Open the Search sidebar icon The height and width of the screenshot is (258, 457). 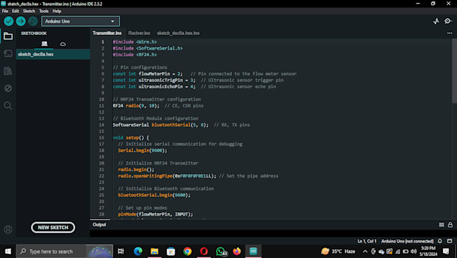(8, 105)
